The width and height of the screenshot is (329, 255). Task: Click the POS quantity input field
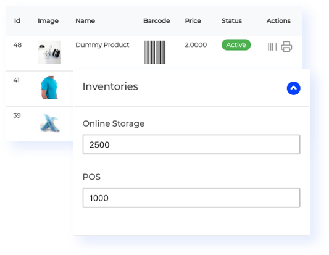[191, 198]
